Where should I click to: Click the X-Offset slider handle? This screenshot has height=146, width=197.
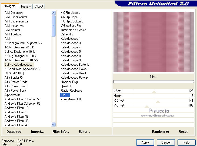tap(158, 102)
